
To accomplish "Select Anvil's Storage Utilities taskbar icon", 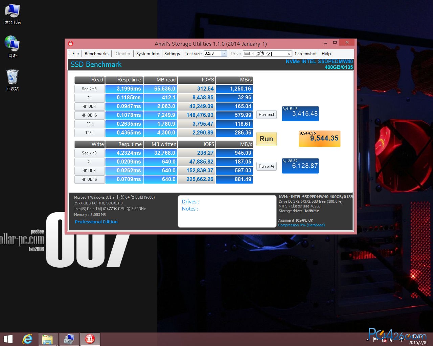I will [90, 339].
